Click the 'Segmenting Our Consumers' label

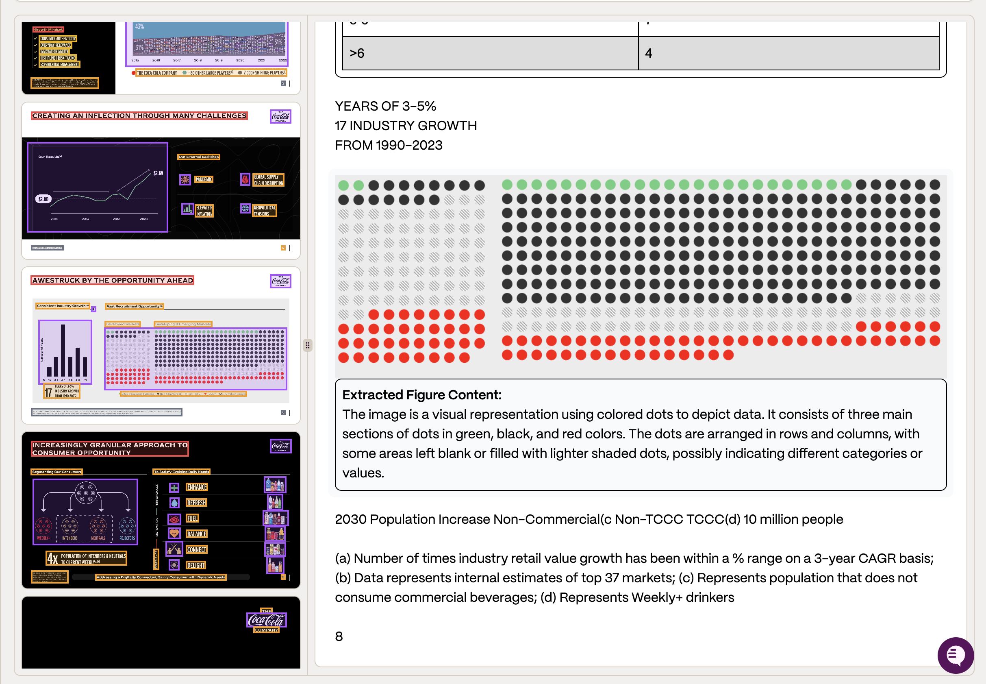57,472
